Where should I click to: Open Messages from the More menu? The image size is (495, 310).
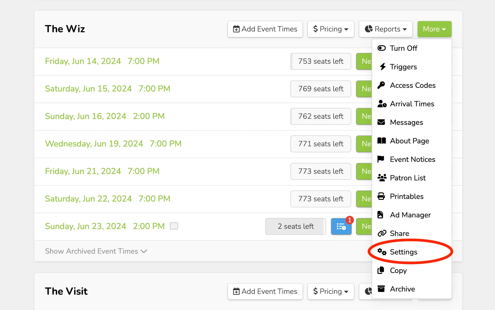(x=412, y=122)
